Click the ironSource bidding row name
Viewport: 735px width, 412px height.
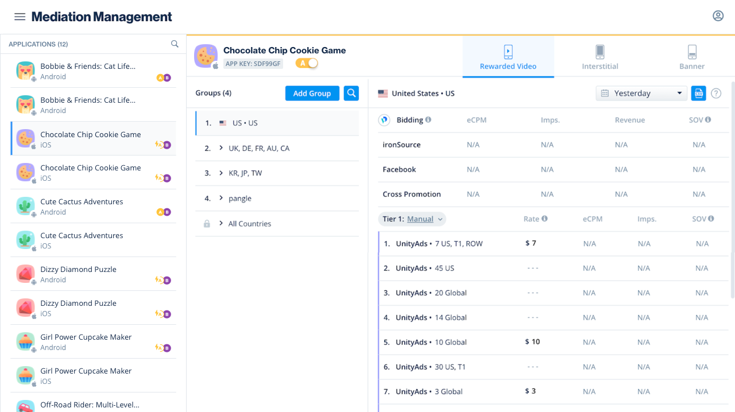coord(401,145)
